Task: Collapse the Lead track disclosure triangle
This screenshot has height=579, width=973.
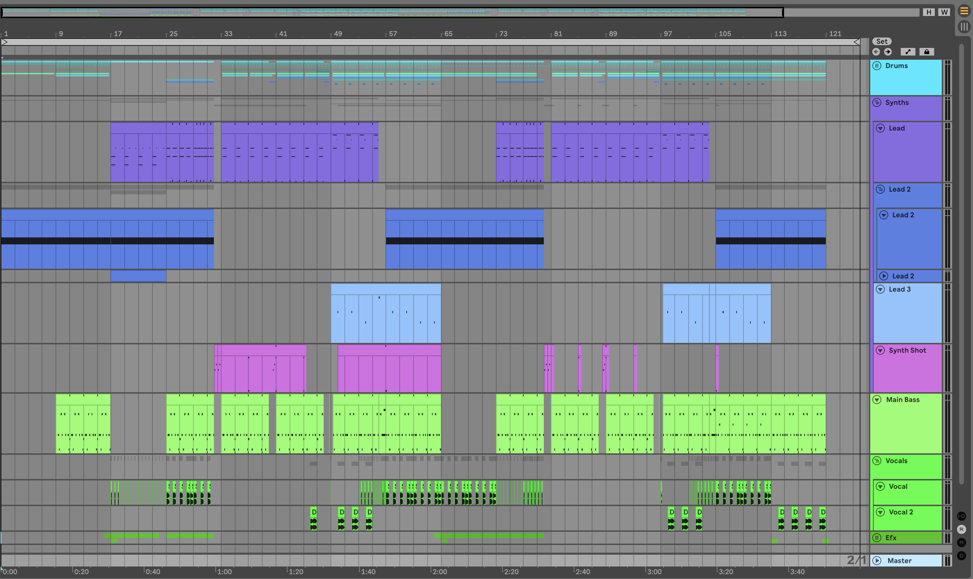Action: (x=881, y=128)
